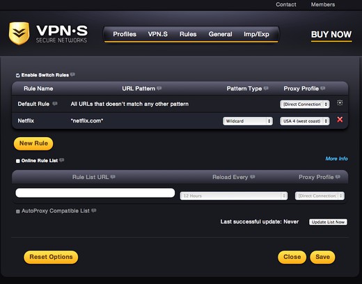Click help bubble beside Rule List URL
The image size is (362, 284).
coord(113,177)
